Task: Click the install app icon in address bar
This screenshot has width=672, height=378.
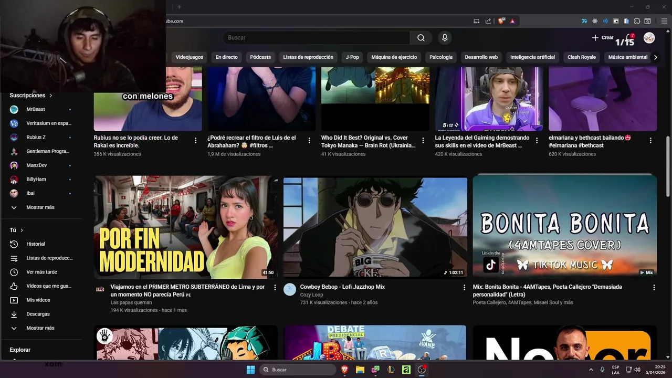Action: [x=477, y=21]
